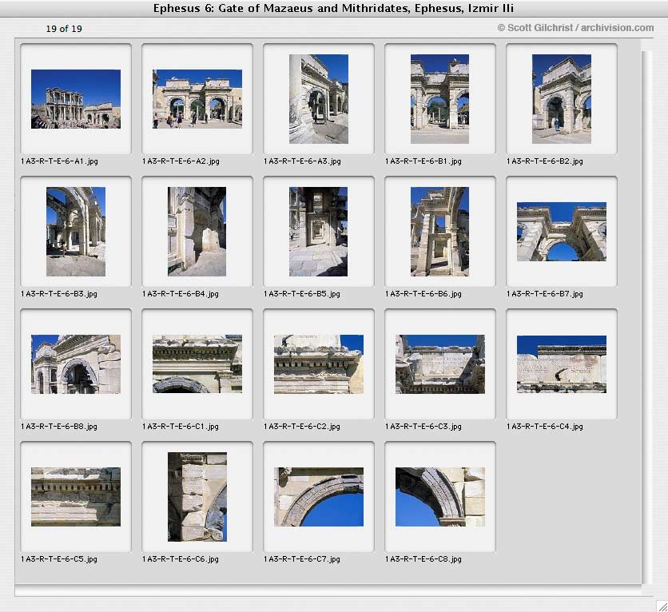Click the Scott Gilchrist / archivision.com credit
This screenshot has width=668, height=612.
pyautogui.click(x=575, y=28)
